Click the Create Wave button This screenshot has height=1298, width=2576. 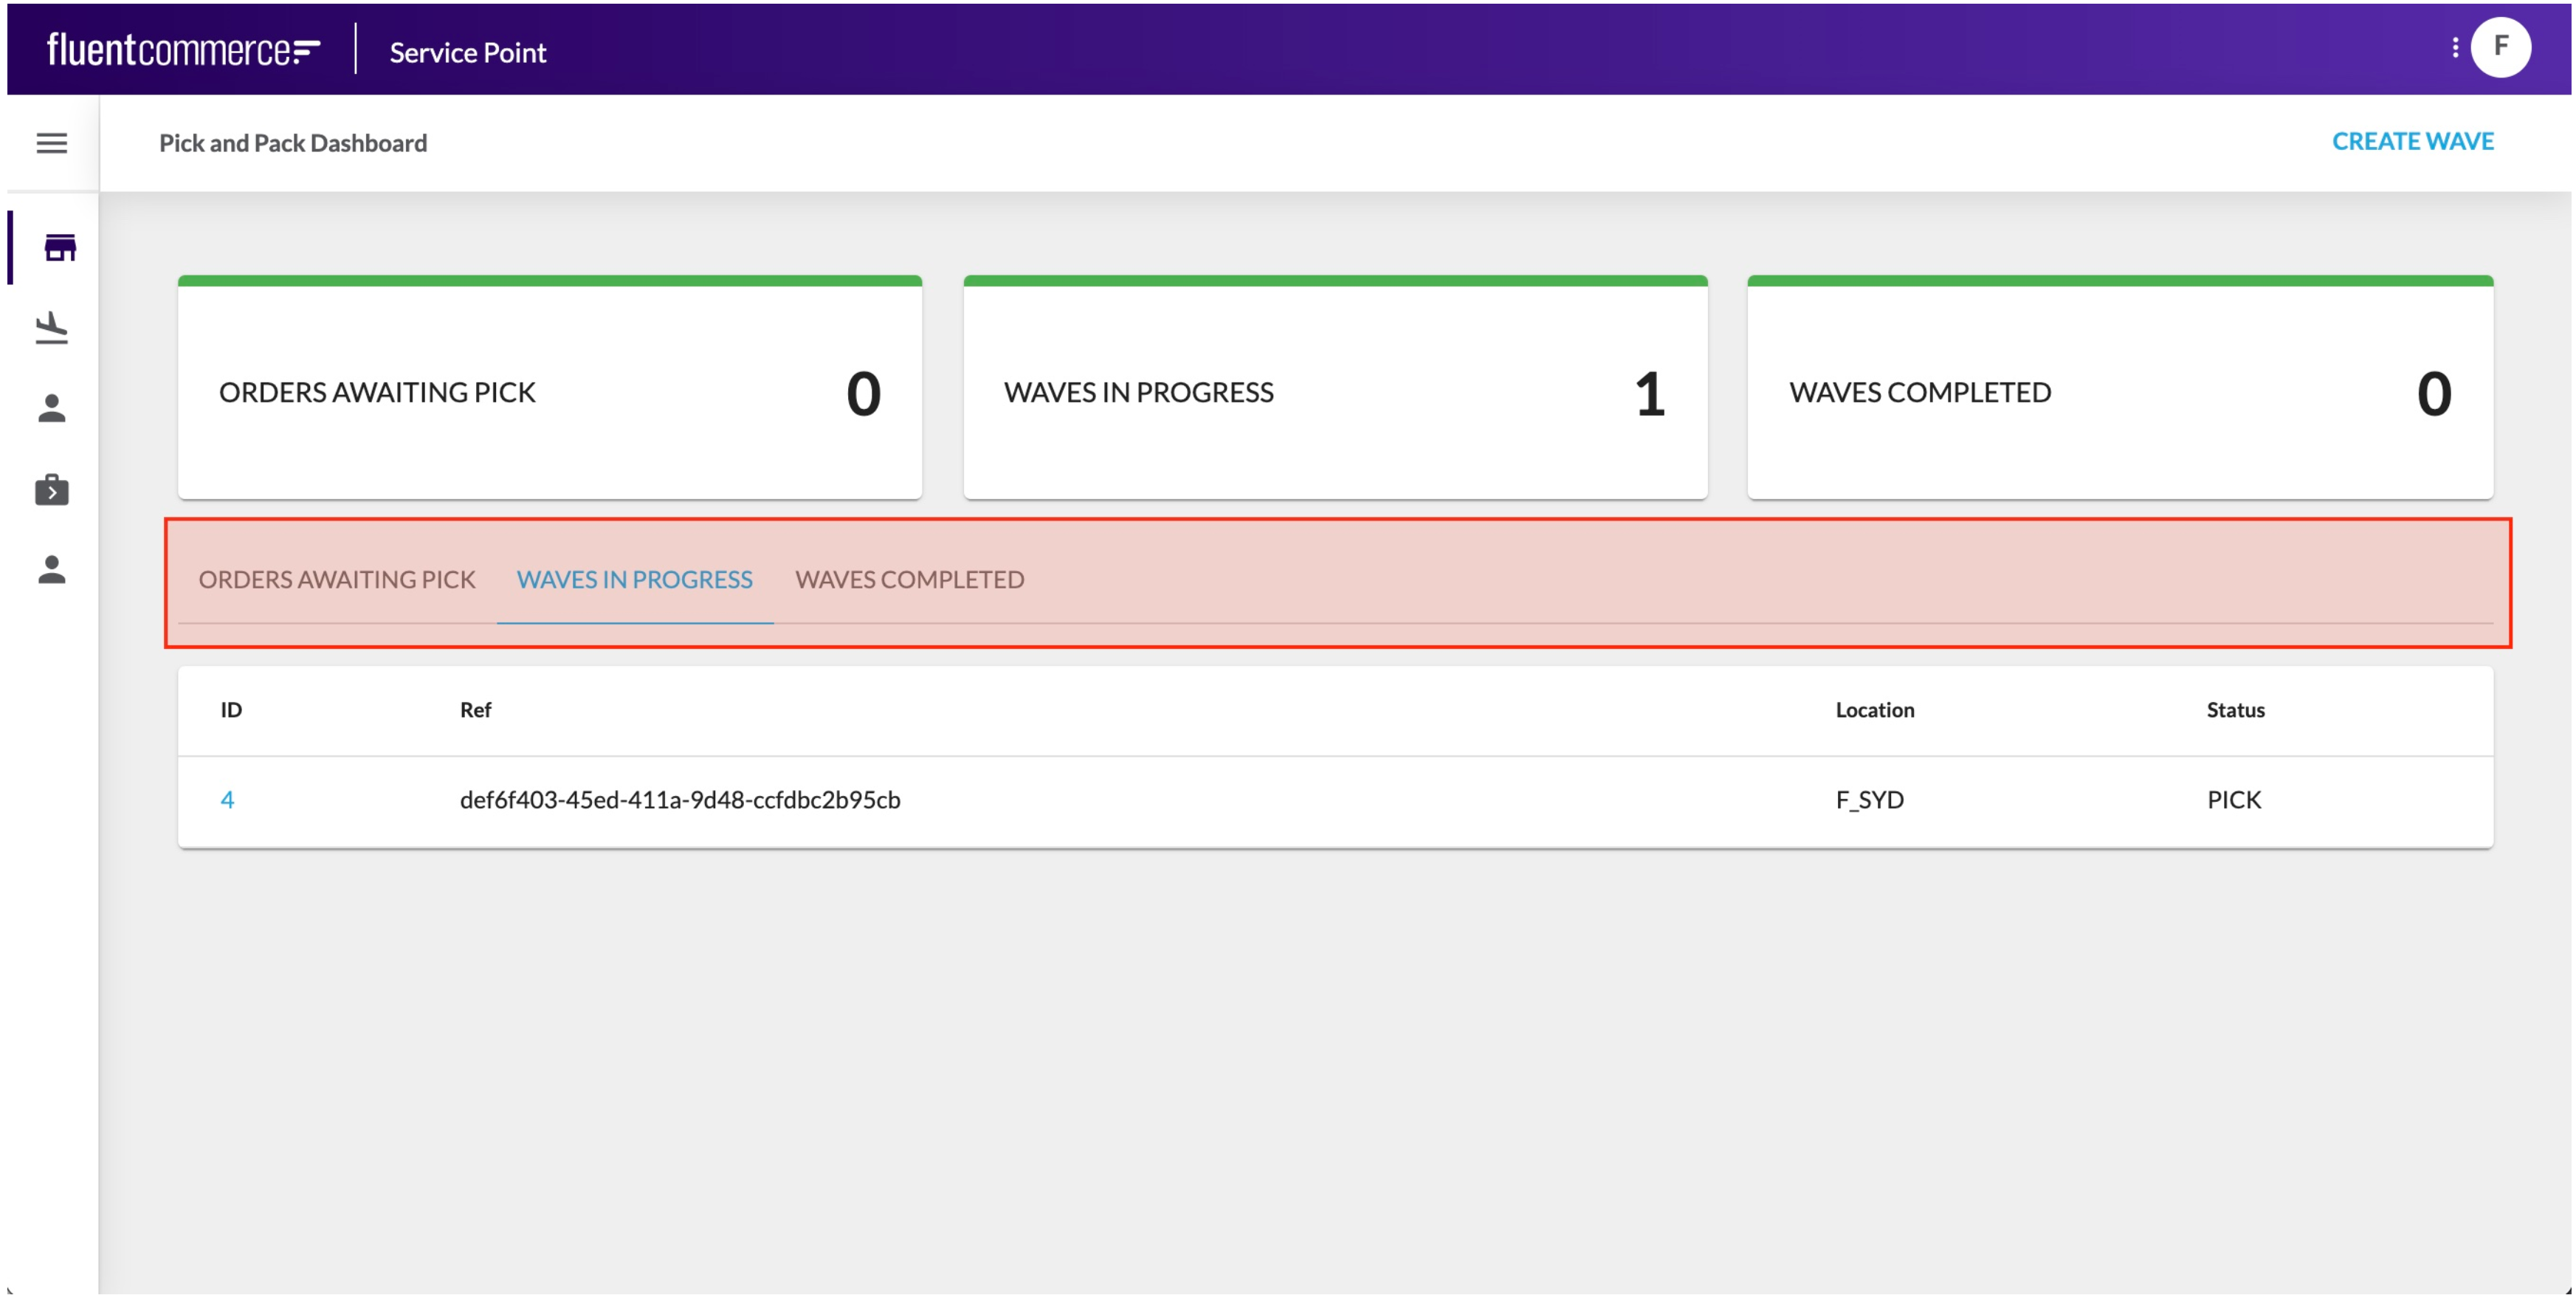click(x=2412, y=141)
